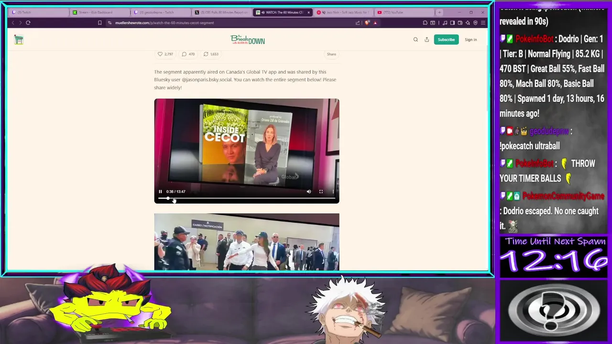The height and width of the screenshot is (344, 612).
Task: Open the Brave VPN shield icon
Action: click(475, 22)
